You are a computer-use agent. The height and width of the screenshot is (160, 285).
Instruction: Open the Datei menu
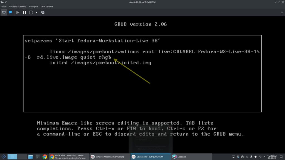point(4,7)
